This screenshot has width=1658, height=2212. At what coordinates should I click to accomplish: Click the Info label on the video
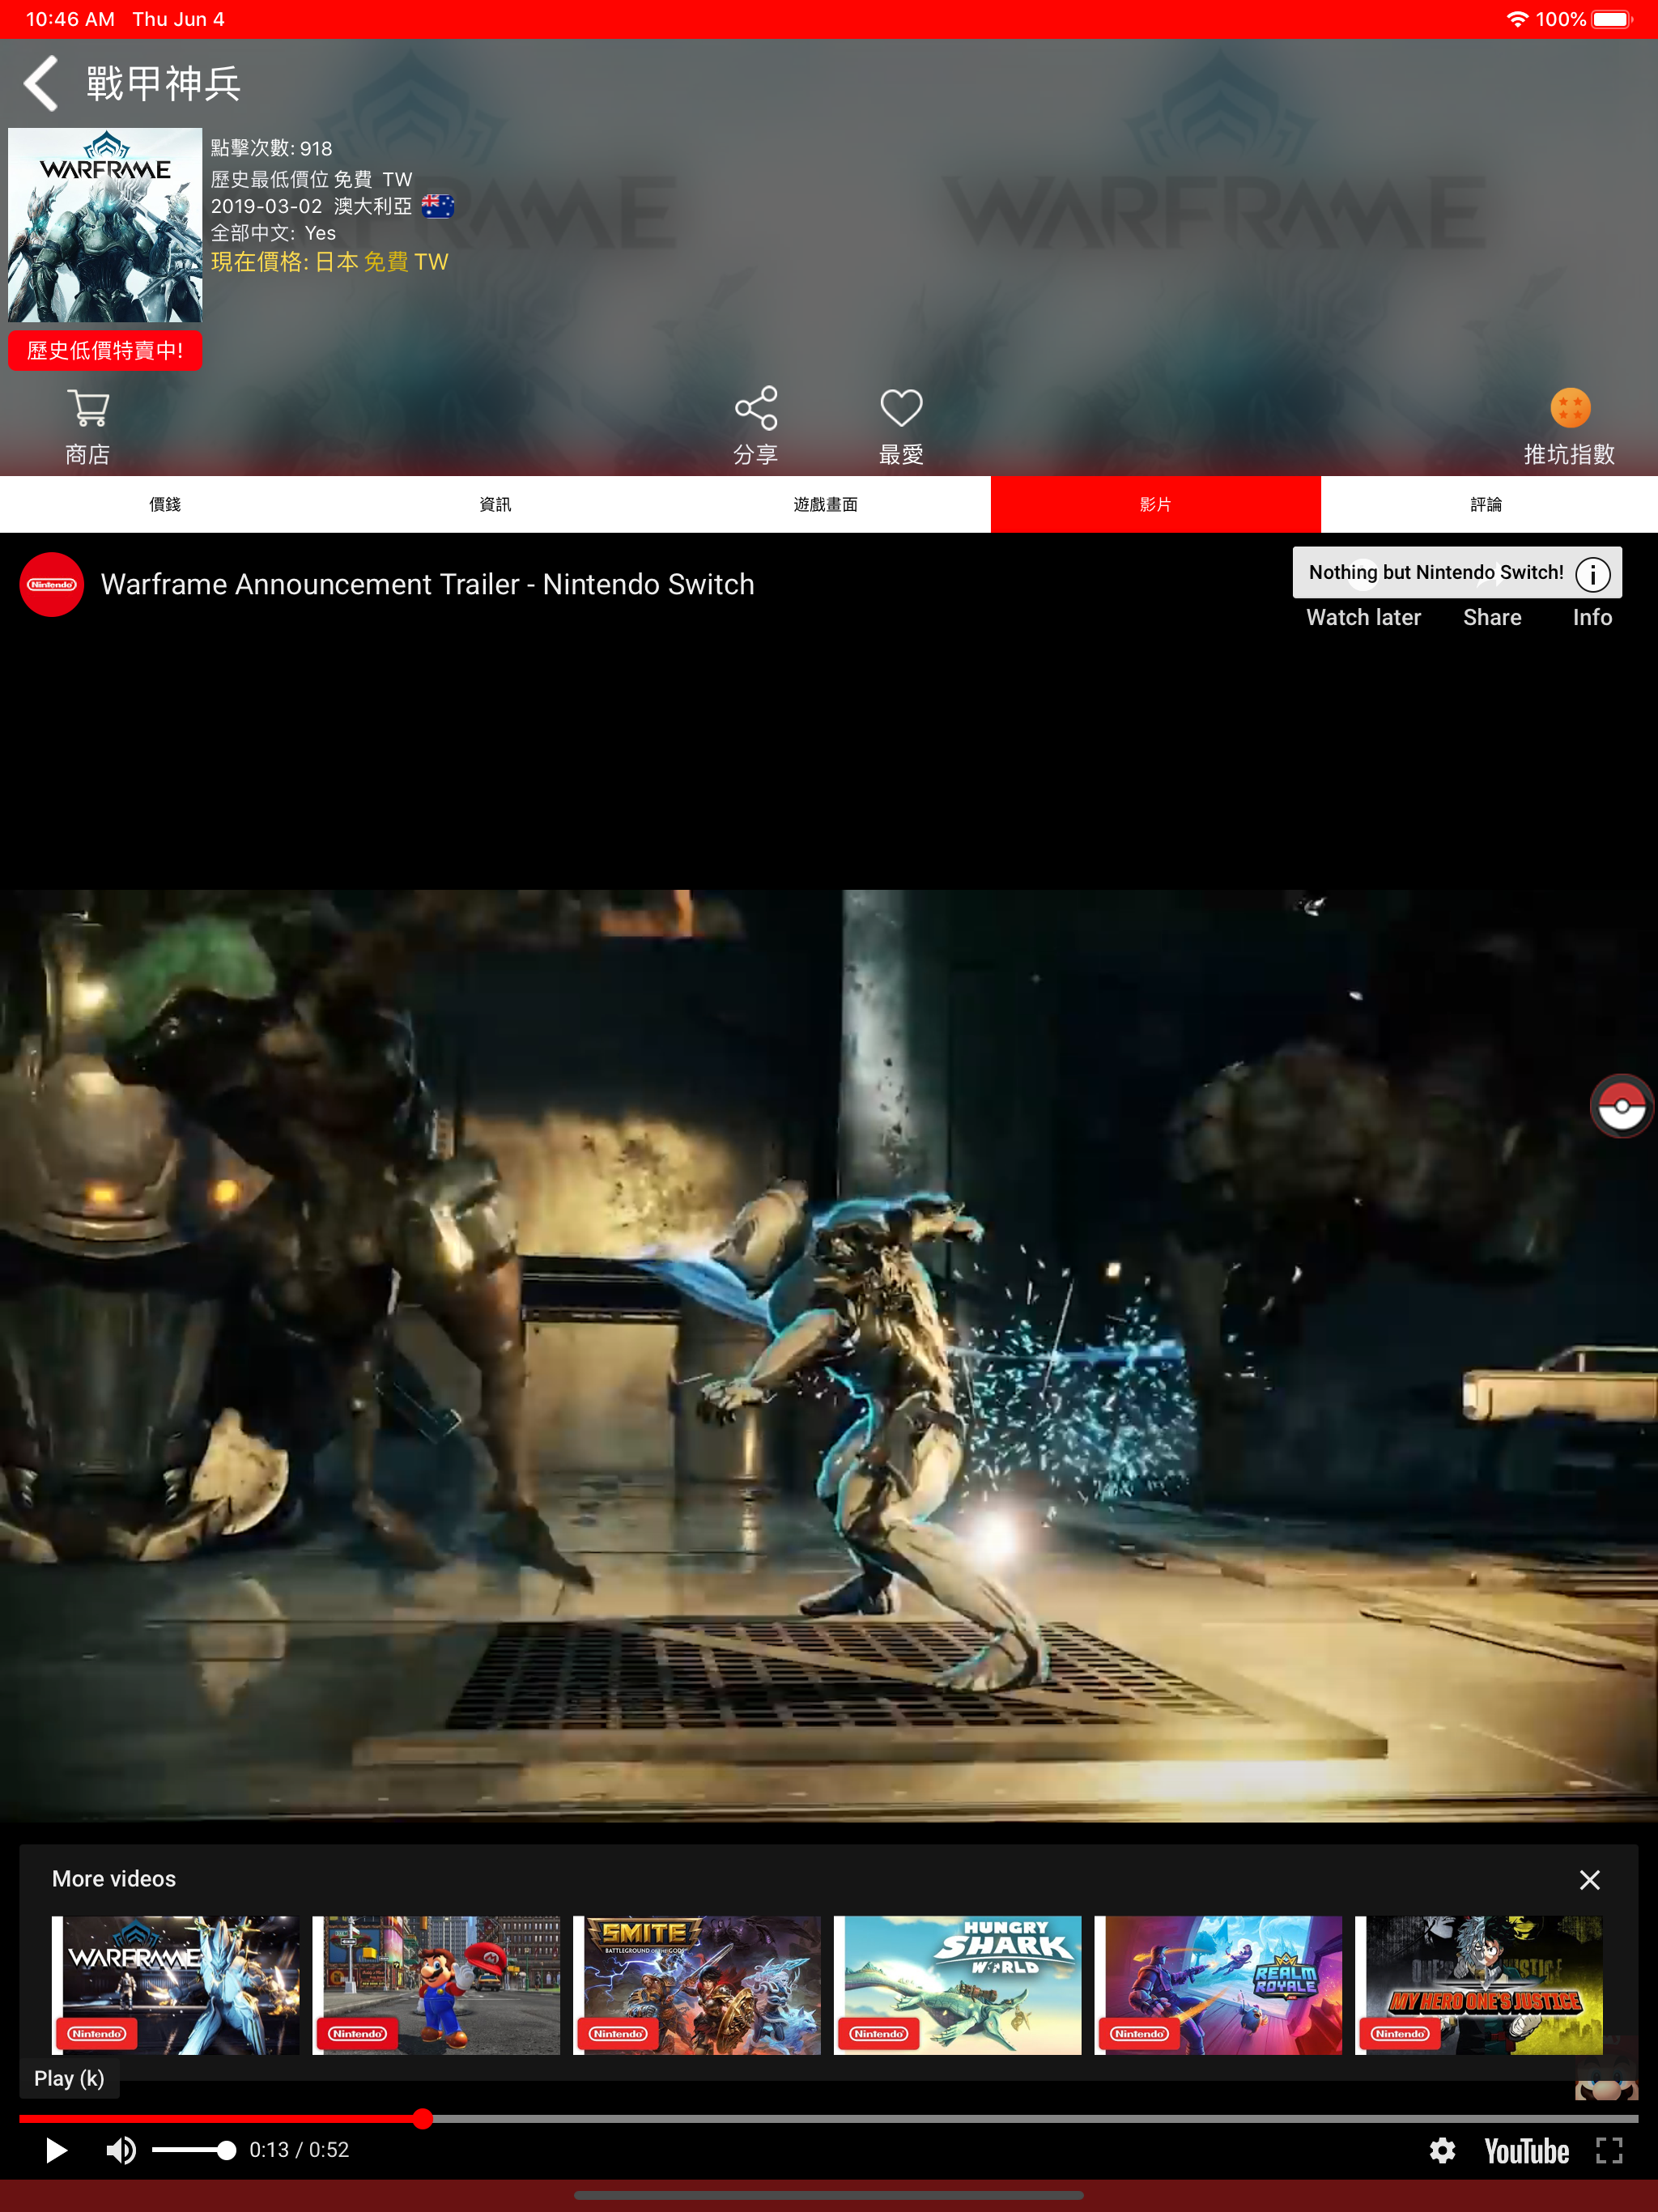point(1592,618)
